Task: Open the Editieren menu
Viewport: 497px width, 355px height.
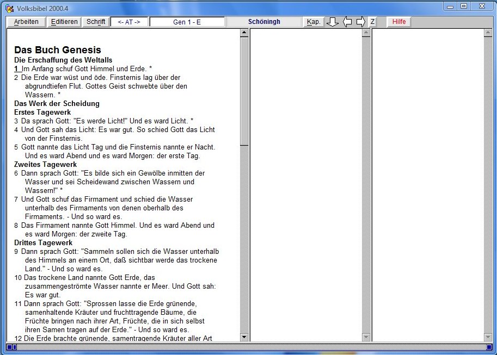Action: click(x=64, y=22)
